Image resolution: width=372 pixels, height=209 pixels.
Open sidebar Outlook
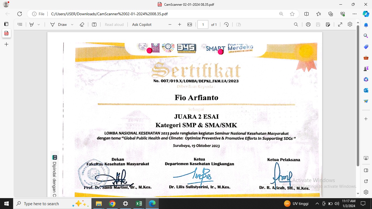pos(366,90)
